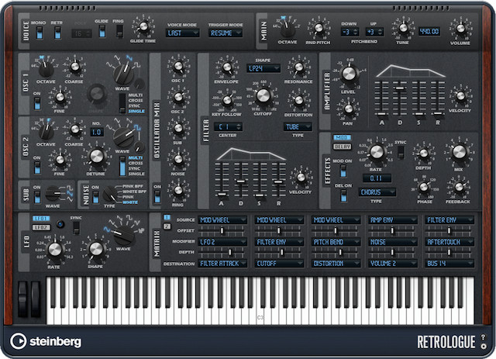Click the filter Distortion knob
This screenshot has height=359, width=496.
click(x=298, y=100)
